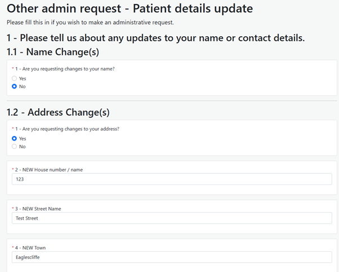Image resolution: width=339 pixels, height=272 pixels.
Task: Click the 'NEW House number / name' label
Action: [x=50, y=169]
